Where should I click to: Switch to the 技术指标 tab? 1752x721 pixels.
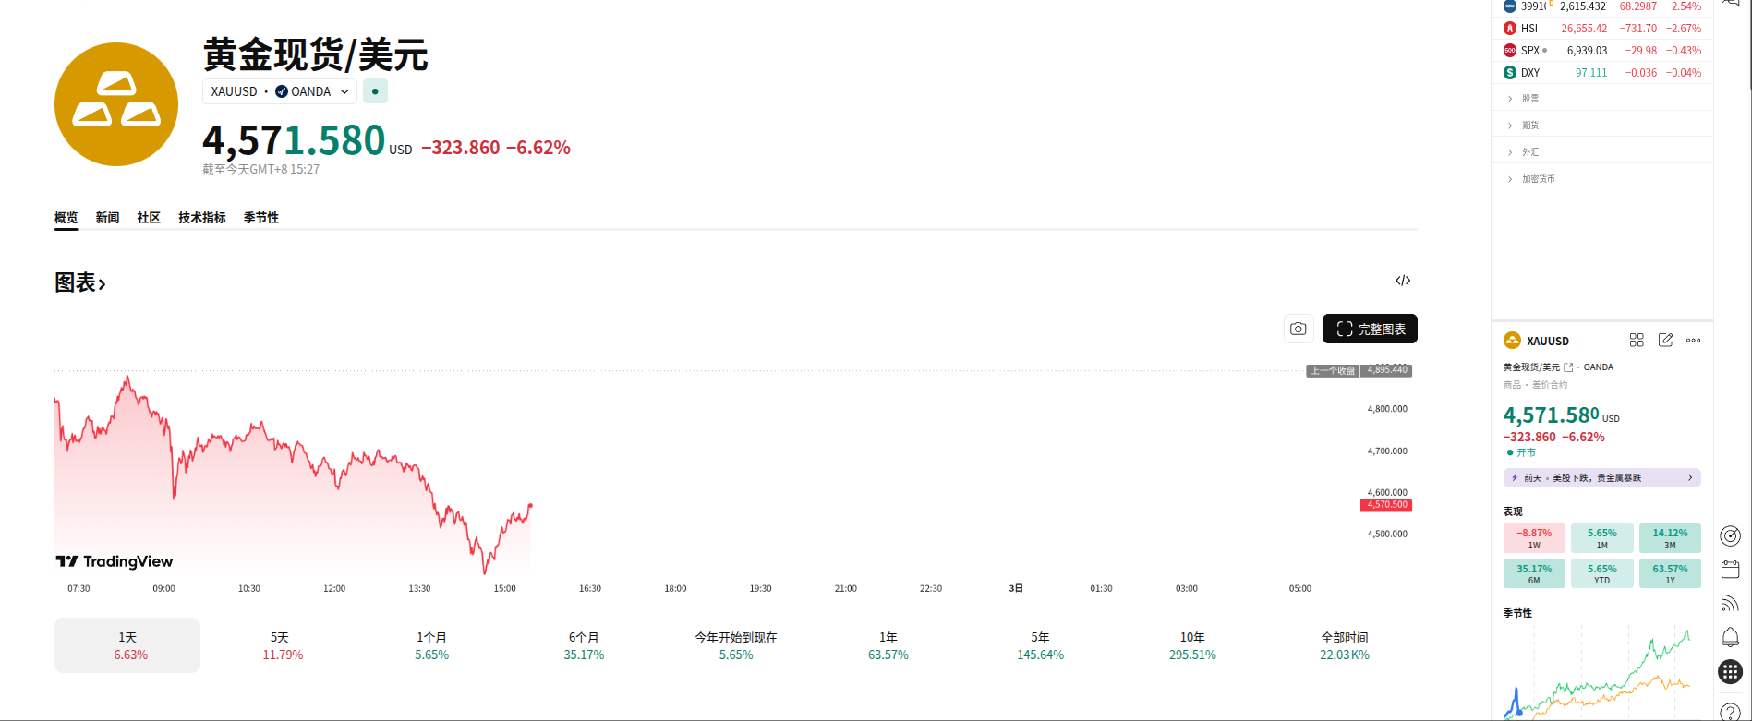coord(201,218)
